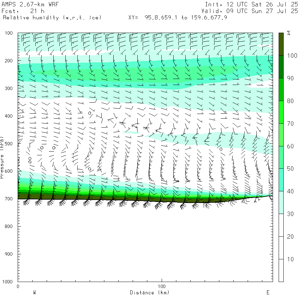Click the colorbar label "10"
The width and height of the screenshot is (300, 300).
point(290,259)
